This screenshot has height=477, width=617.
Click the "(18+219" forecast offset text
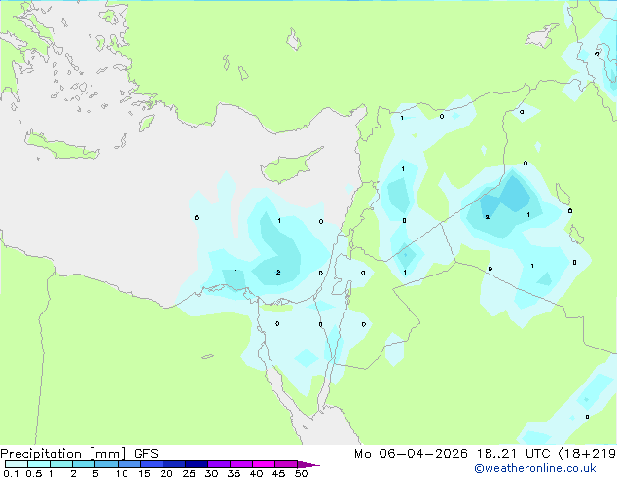[x=587, y=454]
